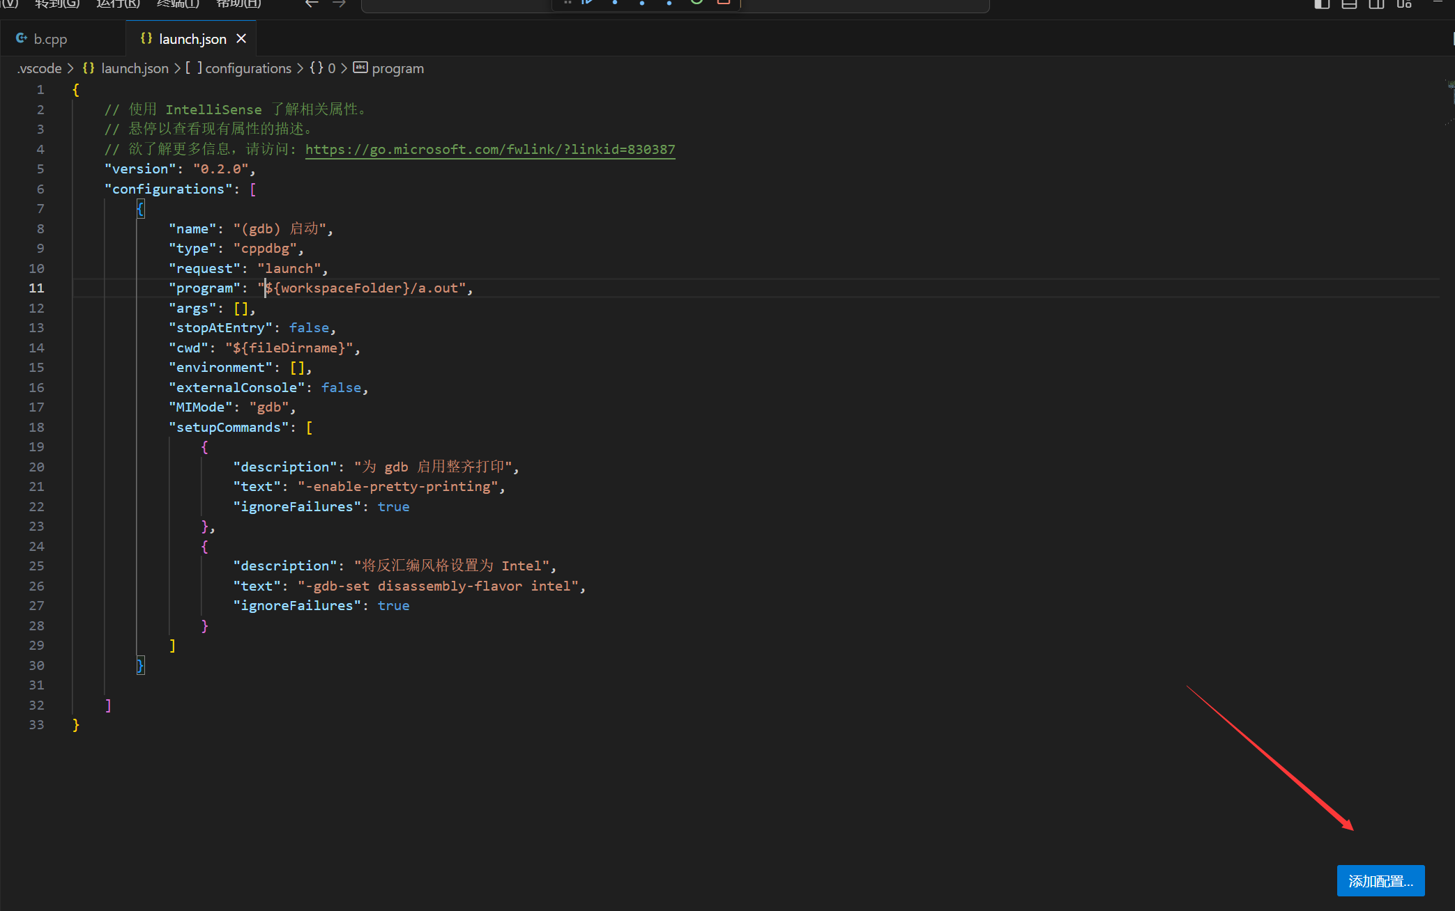Switch to the b.cpp tab
The width and height of the screenshot is (1455, 911).
(x=50, y=39)
